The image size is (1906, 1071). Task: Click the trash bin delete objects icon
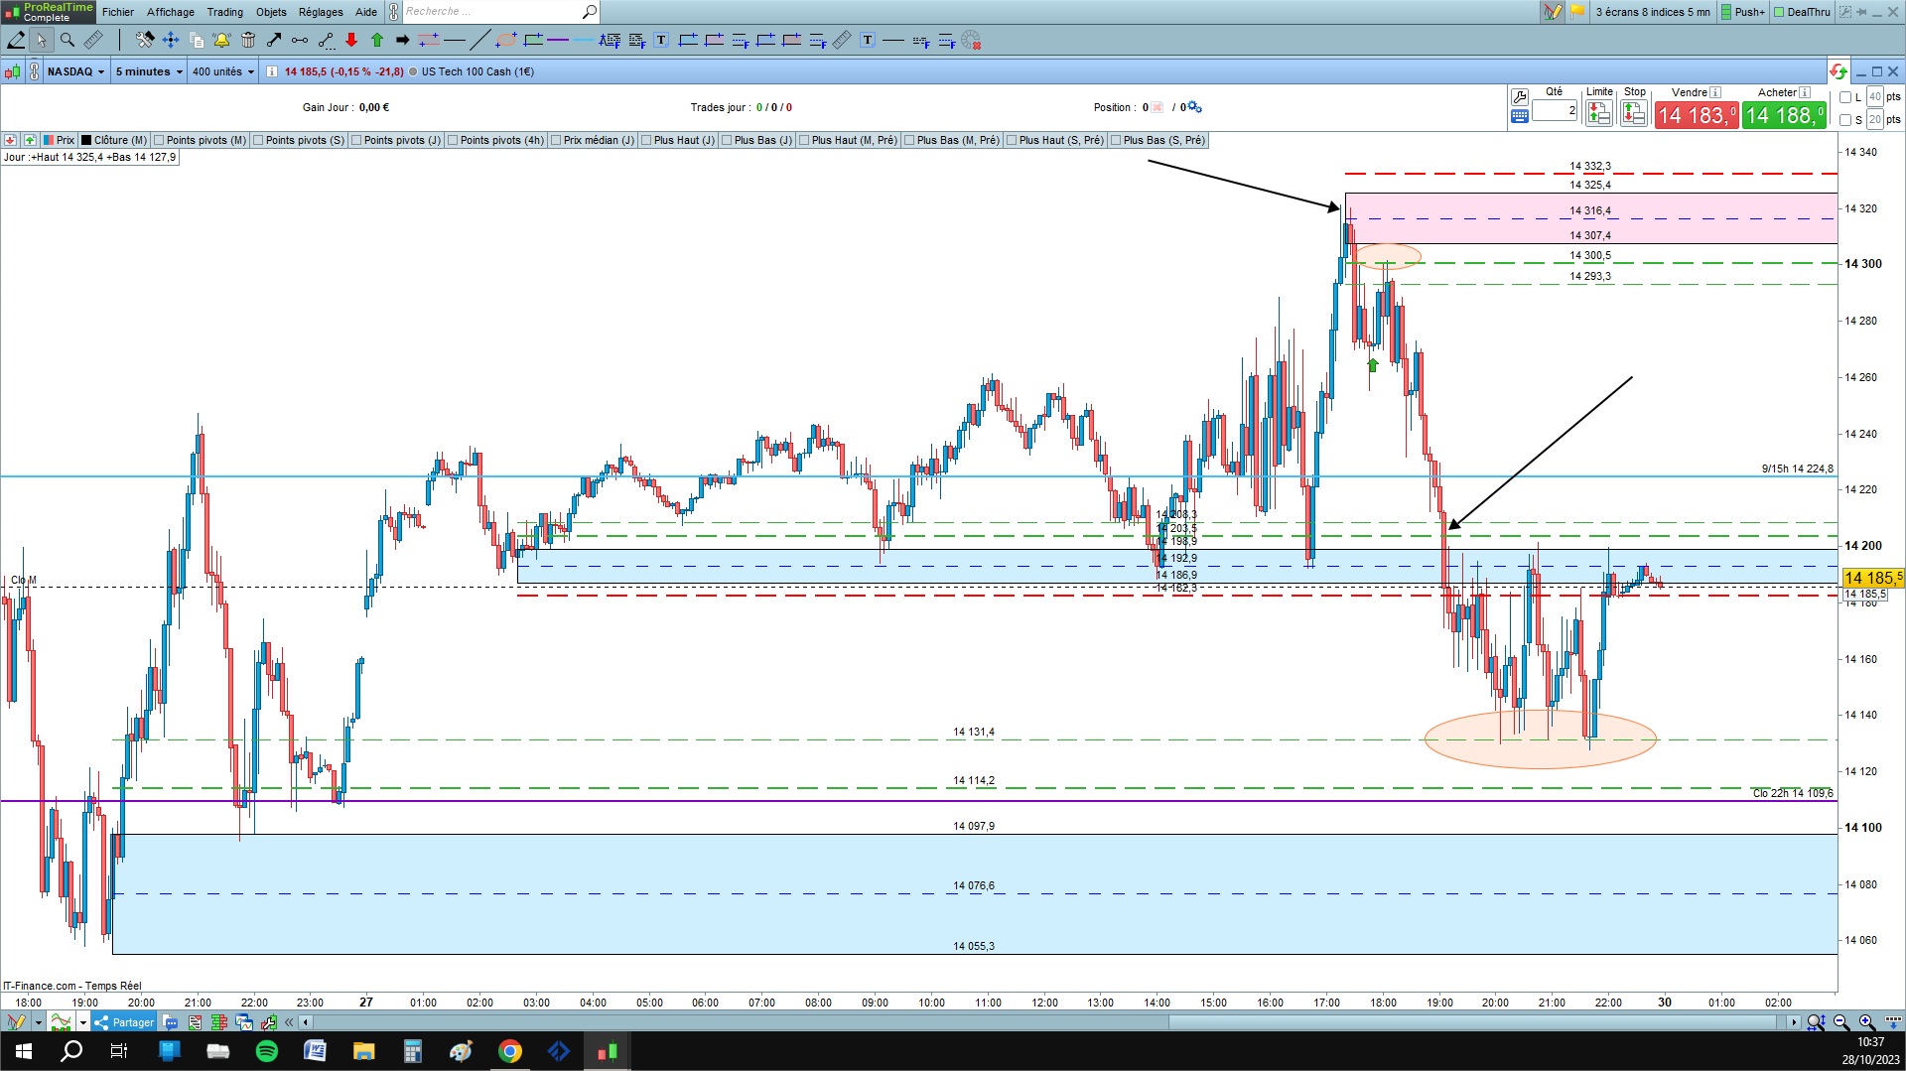coord(248,41)
